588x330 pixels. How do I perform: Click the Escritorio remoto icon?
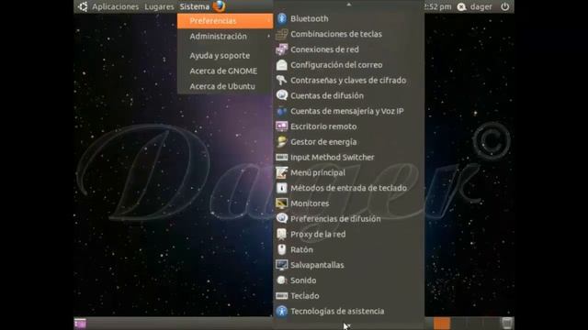pyautogui.click(x=282, y=126)
